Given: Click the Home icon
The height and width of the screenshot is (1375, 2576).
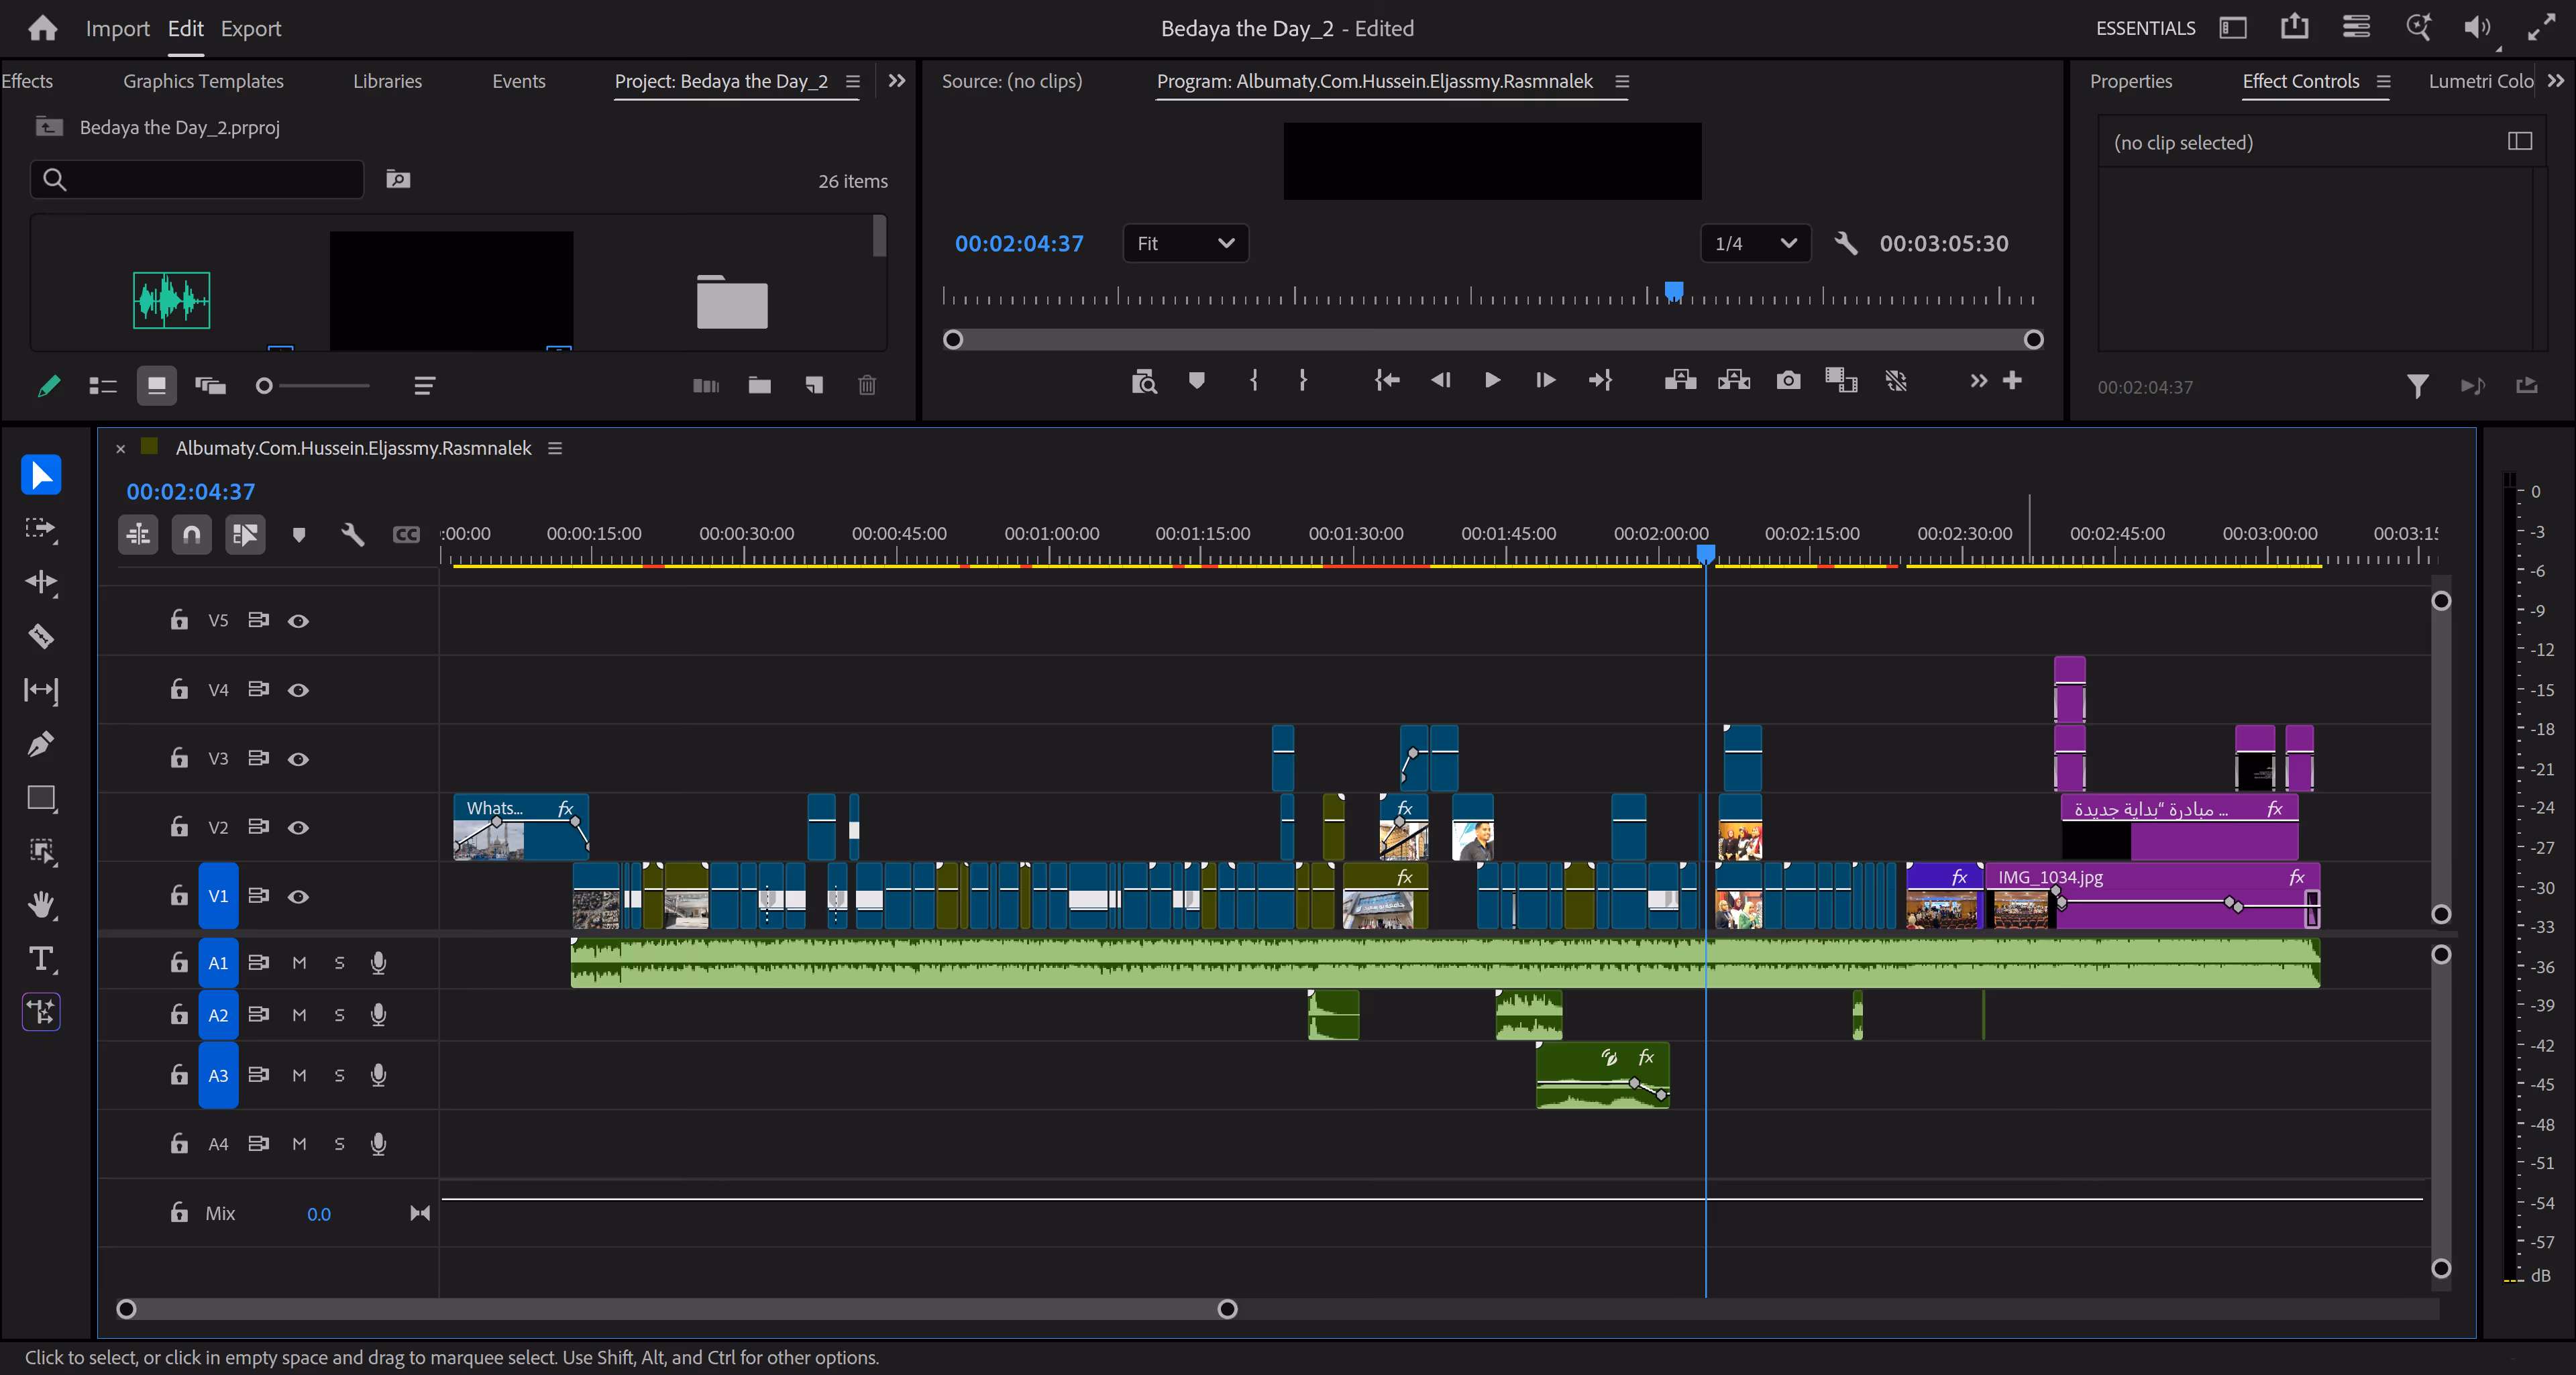Looking at the screenshot, I should click(x=42, y=28).
